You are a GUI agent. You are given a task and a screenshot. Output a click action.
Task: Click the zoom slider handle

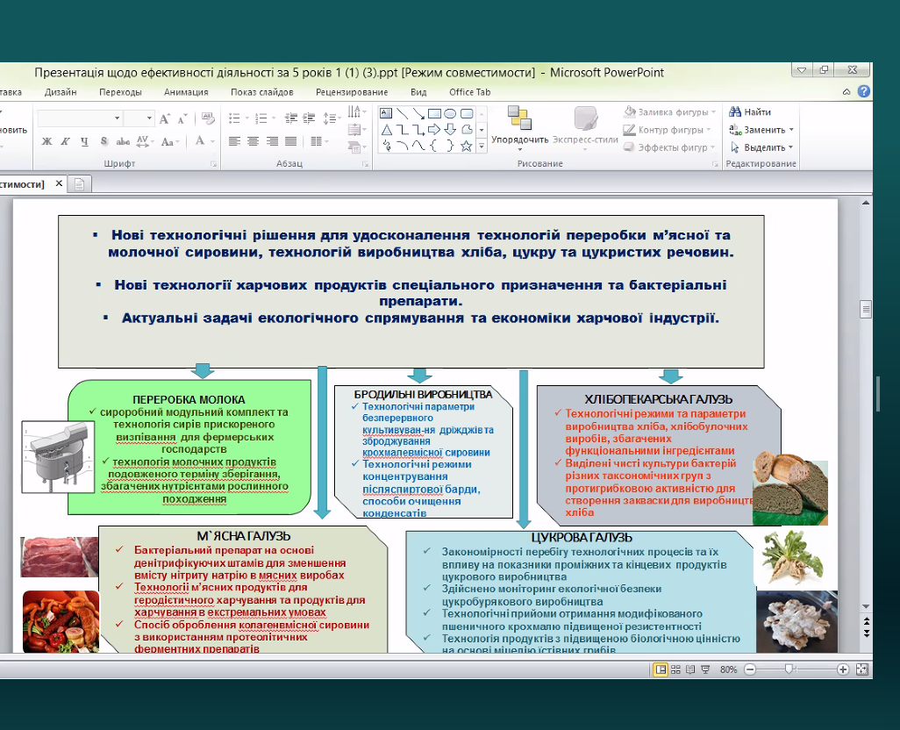[789, 669]
